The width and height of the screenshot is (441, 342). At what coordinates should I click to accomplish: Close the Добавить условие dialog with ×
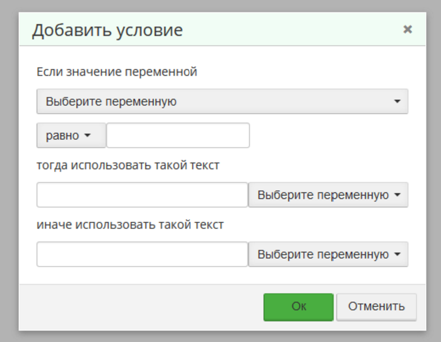click(x=407, y=29)
